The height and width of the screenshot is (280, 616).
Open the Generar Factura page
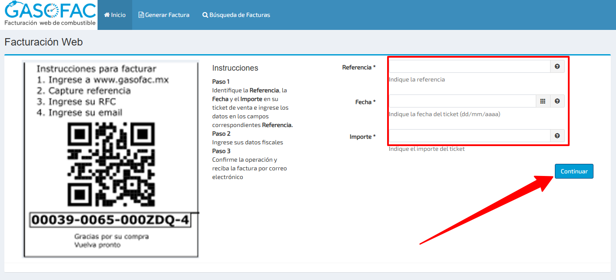(x=164, y=15)
